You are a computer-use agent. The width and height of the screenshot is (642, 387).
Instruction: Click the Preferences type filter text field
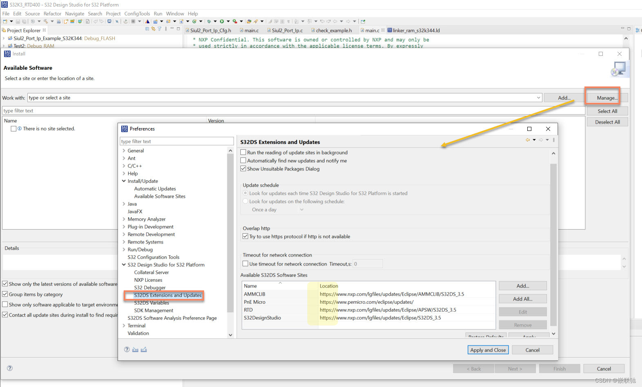pos(177,141)
